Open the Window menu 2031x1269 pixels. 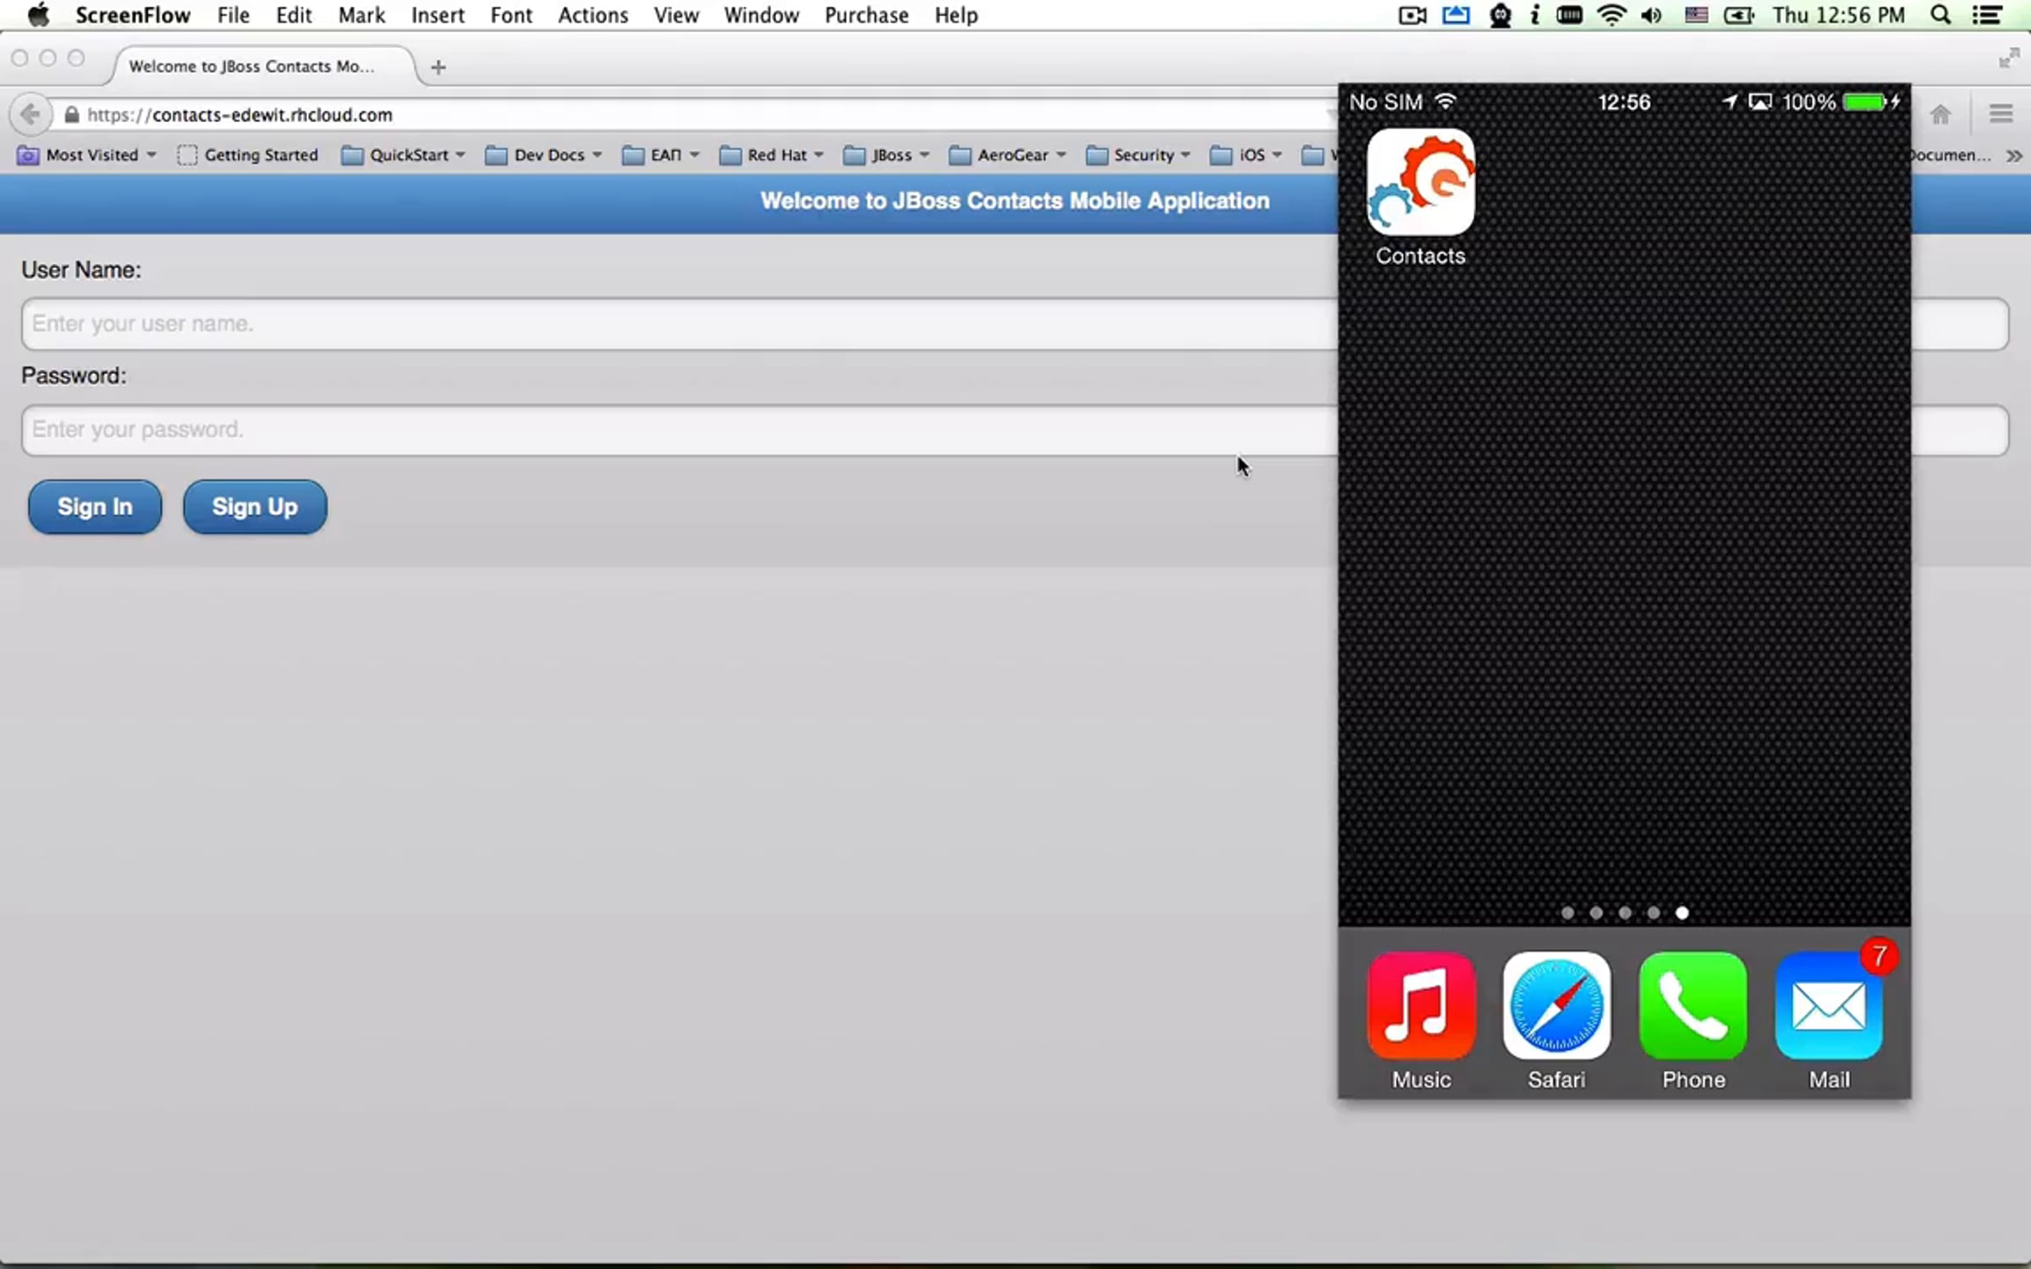[761, 15]
